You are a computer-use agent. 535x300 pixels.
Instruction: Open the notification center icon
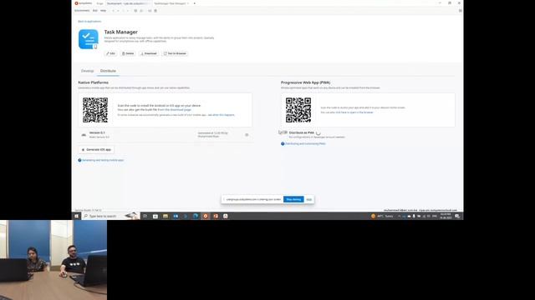coord(457,216)
